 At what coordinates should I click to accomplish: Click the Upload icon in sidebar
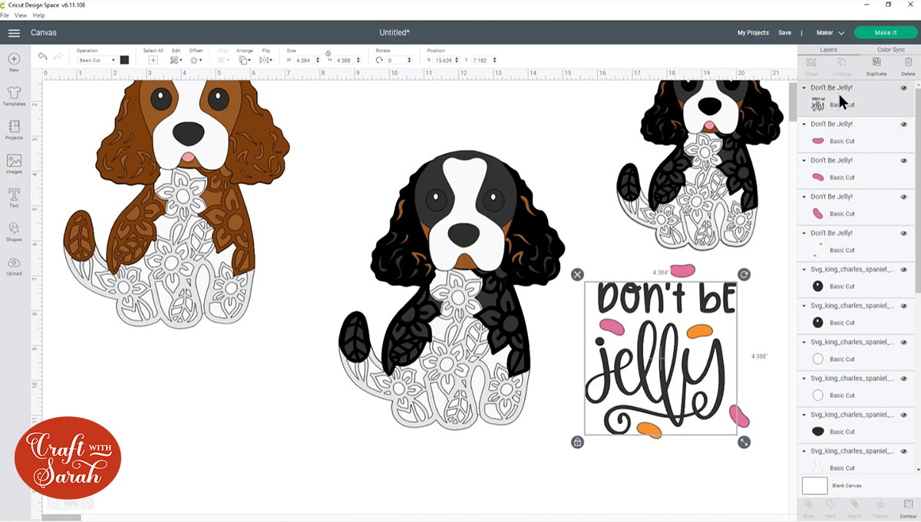14,265
